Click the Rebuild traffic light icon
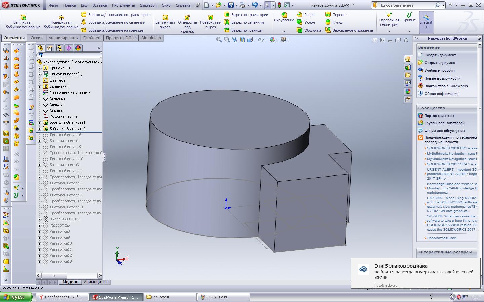This screenshot has width=484, height=302. [279, 5]
